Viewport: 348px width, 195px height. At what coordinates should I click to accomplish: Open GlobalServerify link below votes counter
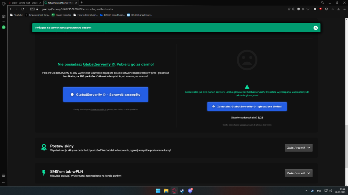click(x=247, y=125)
